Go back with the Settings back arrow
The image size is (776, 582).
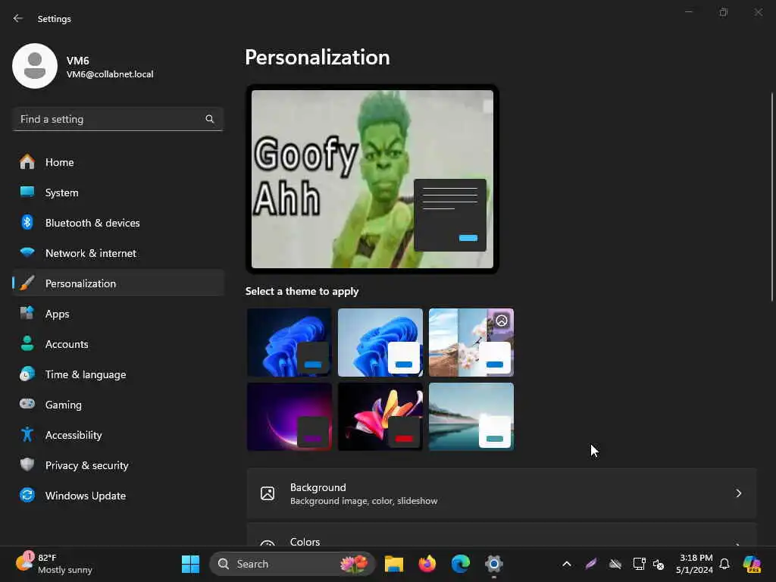pyautogui.click(x=18, y=18)
